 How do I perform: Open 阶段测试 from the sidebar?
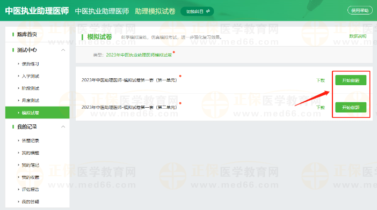click(x=30, y=88)
